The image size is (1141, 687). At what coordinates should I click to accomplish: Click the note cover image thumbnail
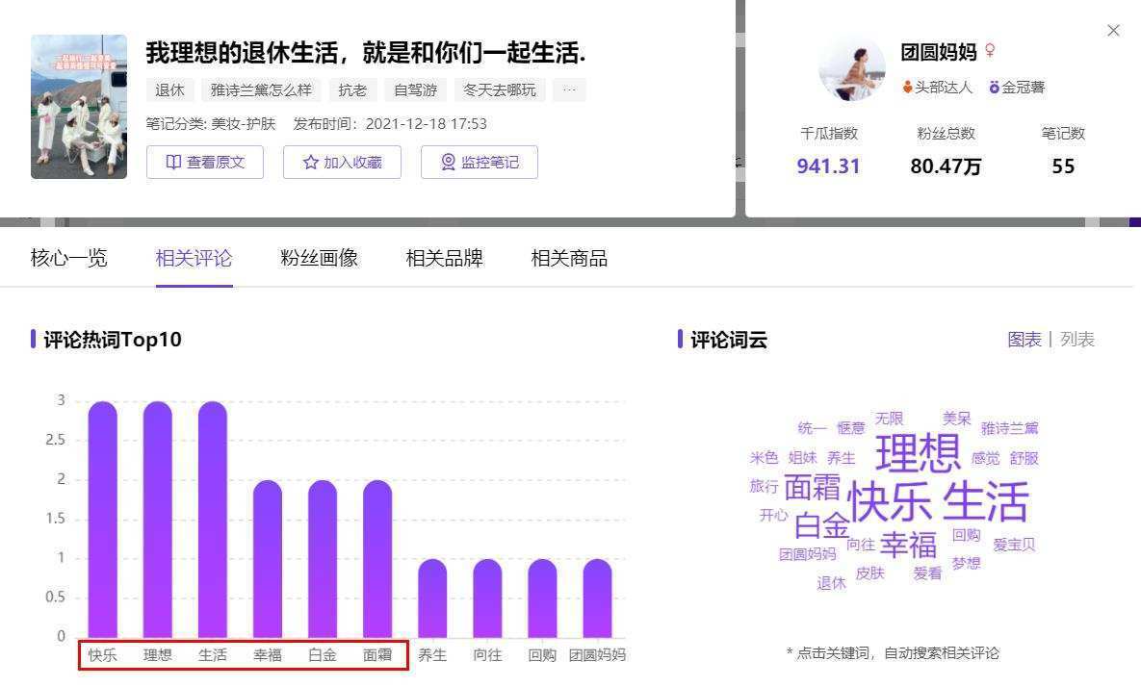pos(78,107)
